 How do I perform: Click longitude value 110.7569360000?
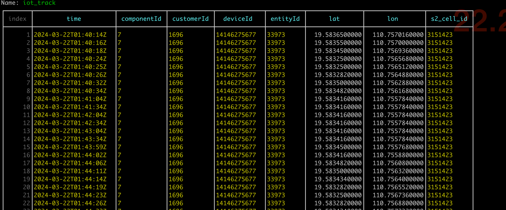(x=398, y=51)
